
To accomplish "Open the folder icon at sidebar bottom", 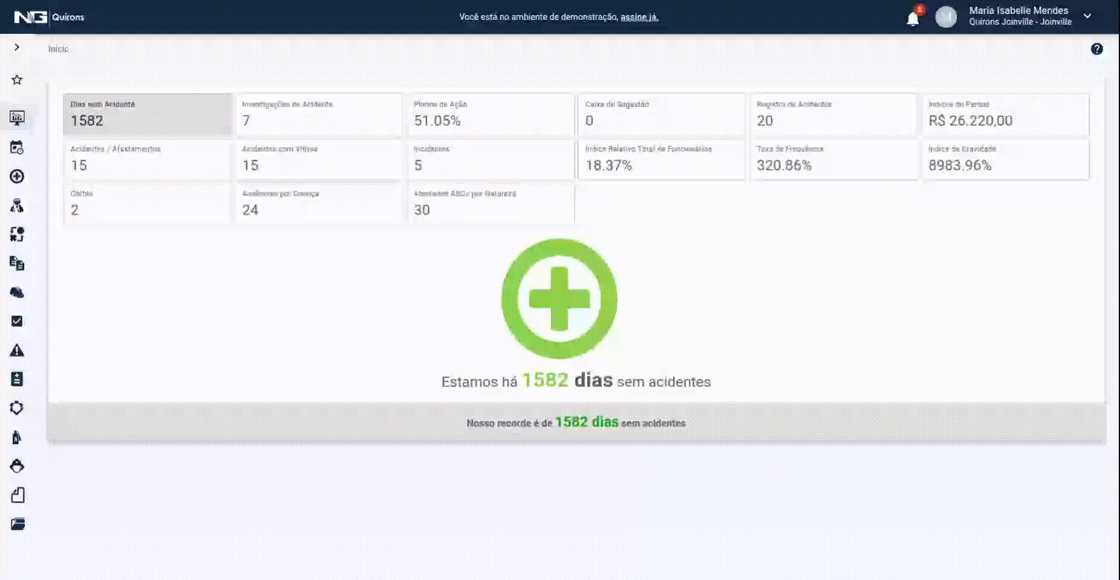I will (18, 524).
